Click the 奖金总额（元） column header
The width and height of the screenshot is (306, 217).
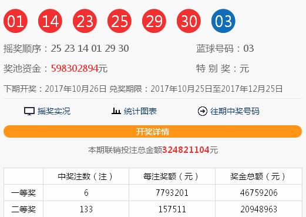pos(258,176)
